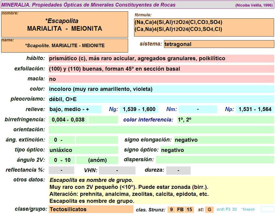Click the signo elongación field
Viewport: 275px width, 214px height.
tap(224, 140)
